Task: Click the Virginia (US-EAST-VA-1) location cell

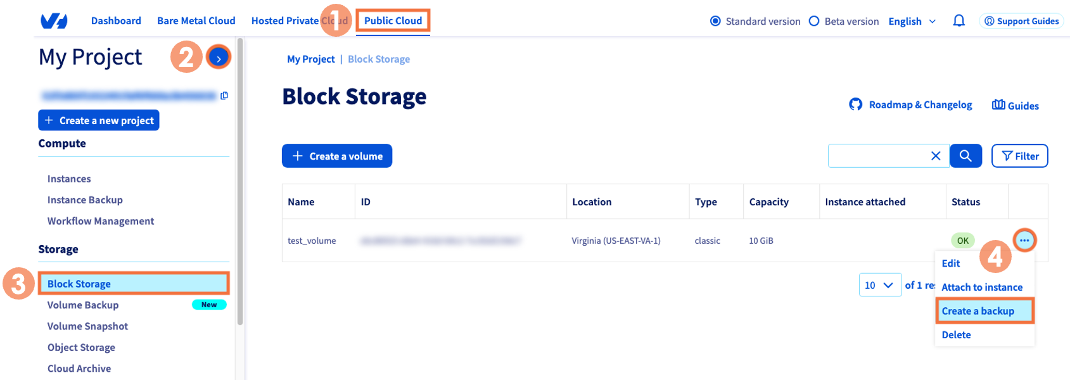Action: pos(616,241)
